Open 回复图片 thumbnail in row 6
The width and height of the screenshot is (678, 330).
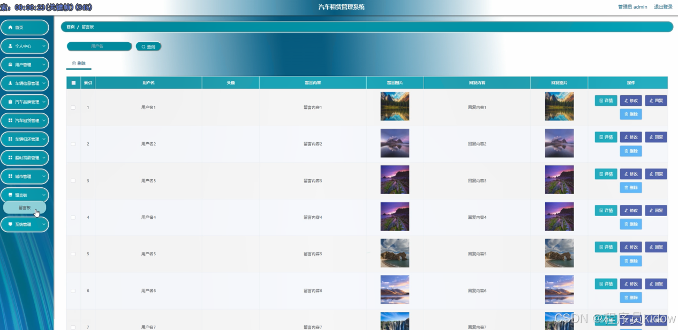559,289
